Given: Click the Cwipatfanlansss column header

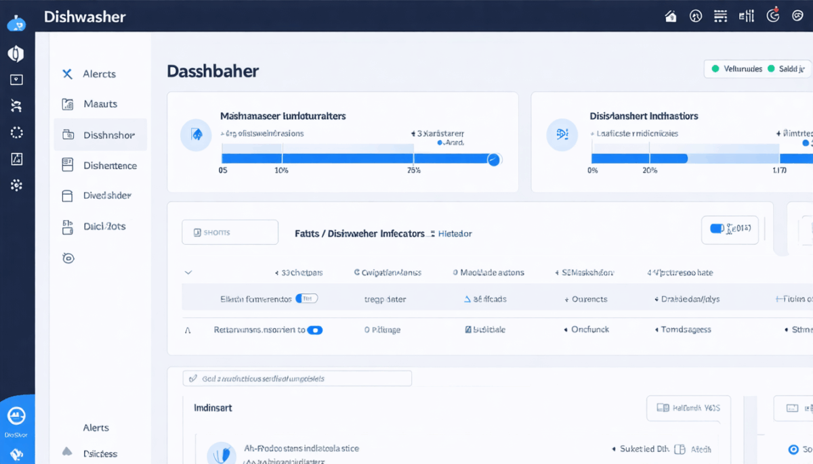Looking at the screenshot, I should (x=388, y=273).
